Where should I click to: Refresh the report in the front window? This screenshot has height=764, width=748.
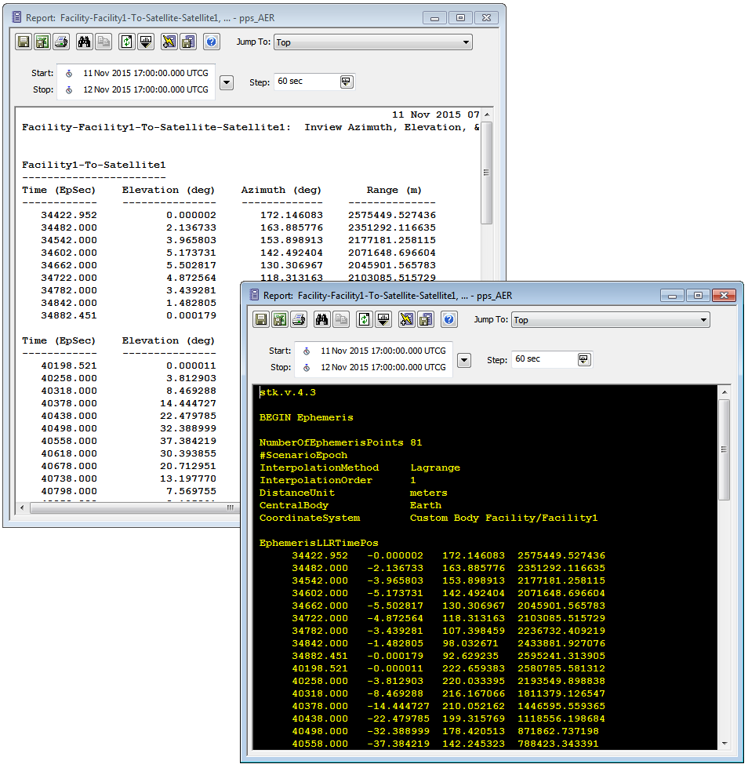click(x=365, y=319)
